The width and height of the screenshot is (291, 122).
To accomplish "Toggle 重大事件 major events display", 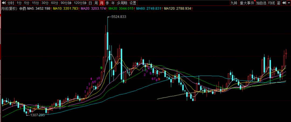I will click(247, 3).
